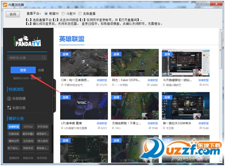This screenshot has width=225, height=166.
Task: Open the C神 stream thumbnail
Action: [x=84, y=63]
